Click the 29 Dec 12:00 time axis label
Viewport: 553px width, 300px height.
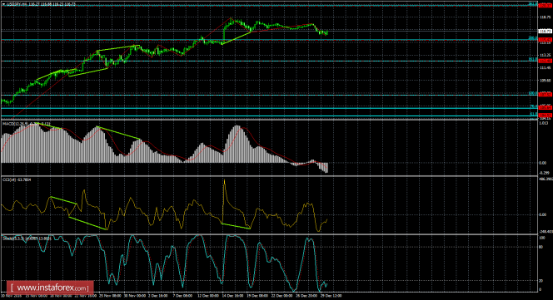[x=331, y=296]
